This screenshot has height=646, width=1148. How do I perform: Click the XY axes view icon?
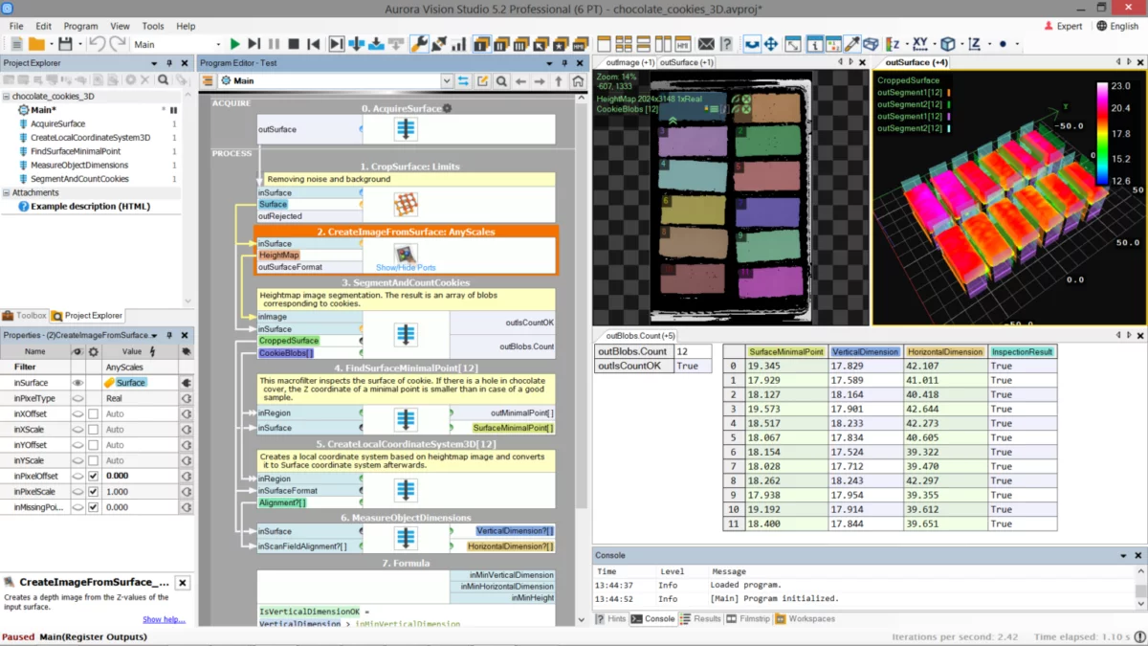(x=919, y=44)
